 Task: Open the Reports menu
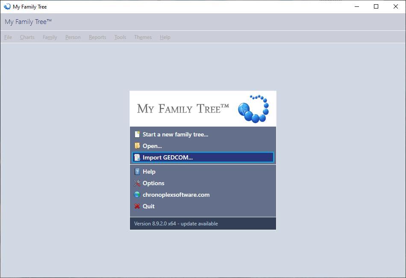97,37
